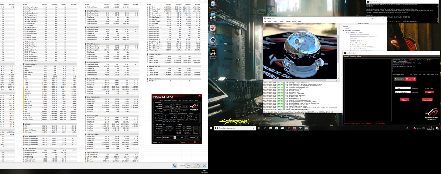Collapse the ASUS EC sensor group in HWiNFO
The height and width of the screenshot is (174, 441).
[x=49, y=124]
